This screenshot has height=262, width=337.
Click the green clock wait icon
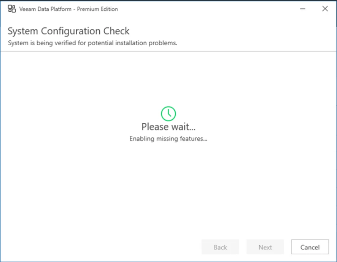(x=168, y=113)
